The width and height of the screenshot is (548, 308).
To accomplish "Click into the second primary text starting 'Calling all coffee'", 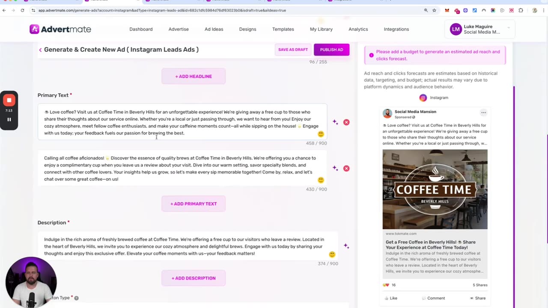I will (182, 169).
